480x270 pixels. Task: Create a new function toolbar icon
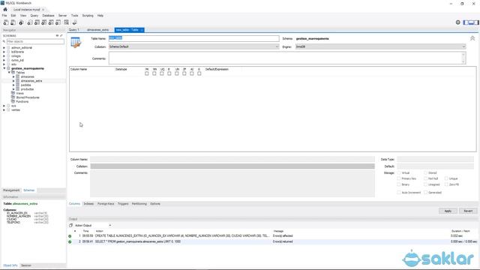click(x=58, y=22)
